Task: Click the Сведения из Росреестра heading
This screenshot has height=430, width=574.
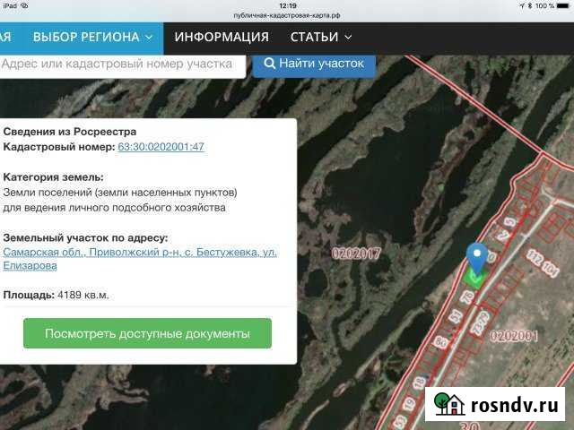Action: (x=70, y=132)
